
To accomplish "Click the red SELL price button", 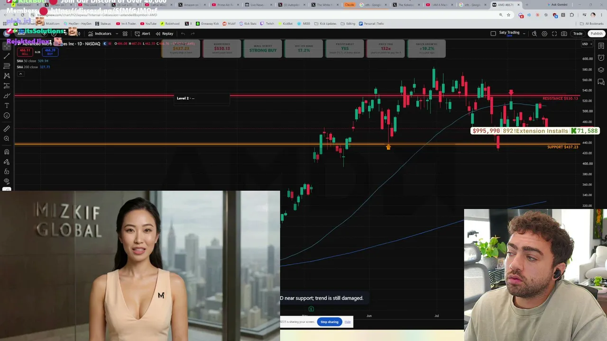I will [x=25, y=52].
